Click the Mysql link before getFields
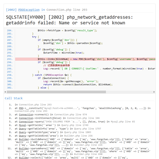This screenshot has height=159, width=159. point(23,125)
